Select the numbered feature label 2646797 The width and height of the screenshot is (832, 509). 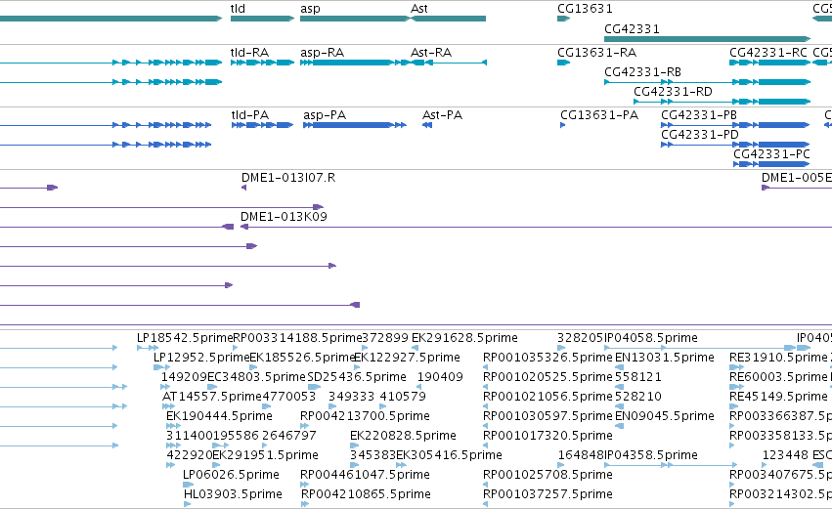pyautogui.click(x=289, y=437)
